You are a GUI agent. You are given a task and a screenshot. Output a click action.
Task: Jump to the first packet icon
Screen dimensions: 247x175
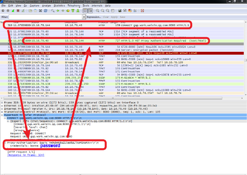[x=73, y=11]
